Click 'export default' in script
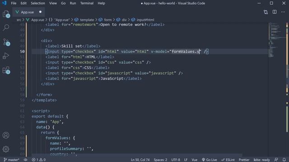The width and height of the screenshot is (289, 162). 48,117
